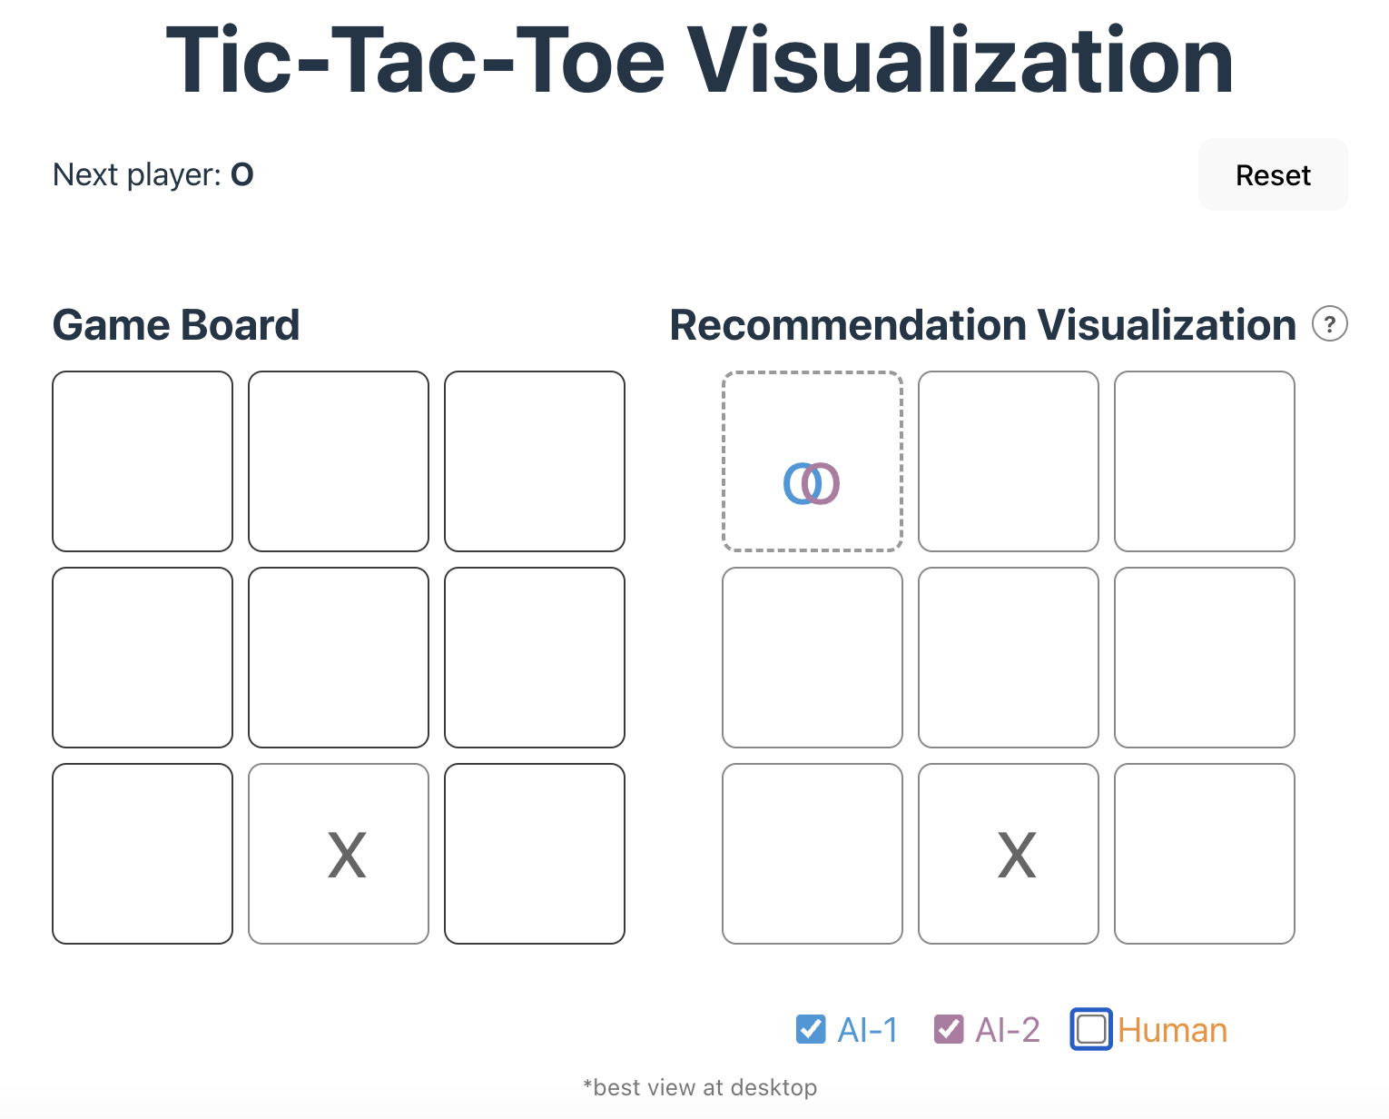Click the AI-2 label text
This screenshot has width=1389, height=1119.
point(1007,1030)
